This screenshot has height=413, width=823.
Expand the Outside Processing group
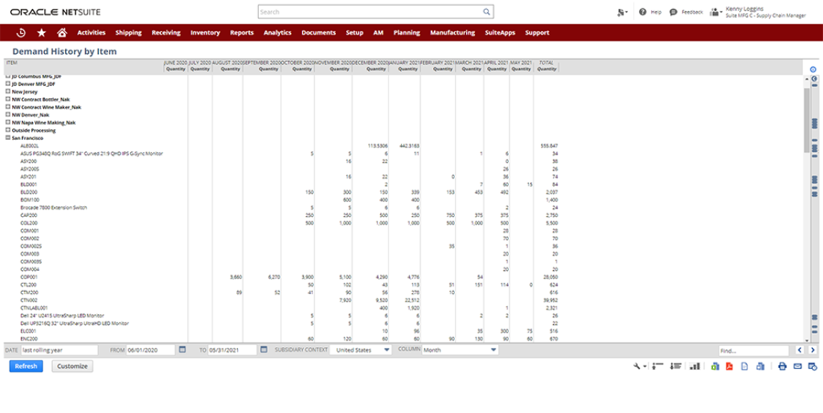click(8, 130)
